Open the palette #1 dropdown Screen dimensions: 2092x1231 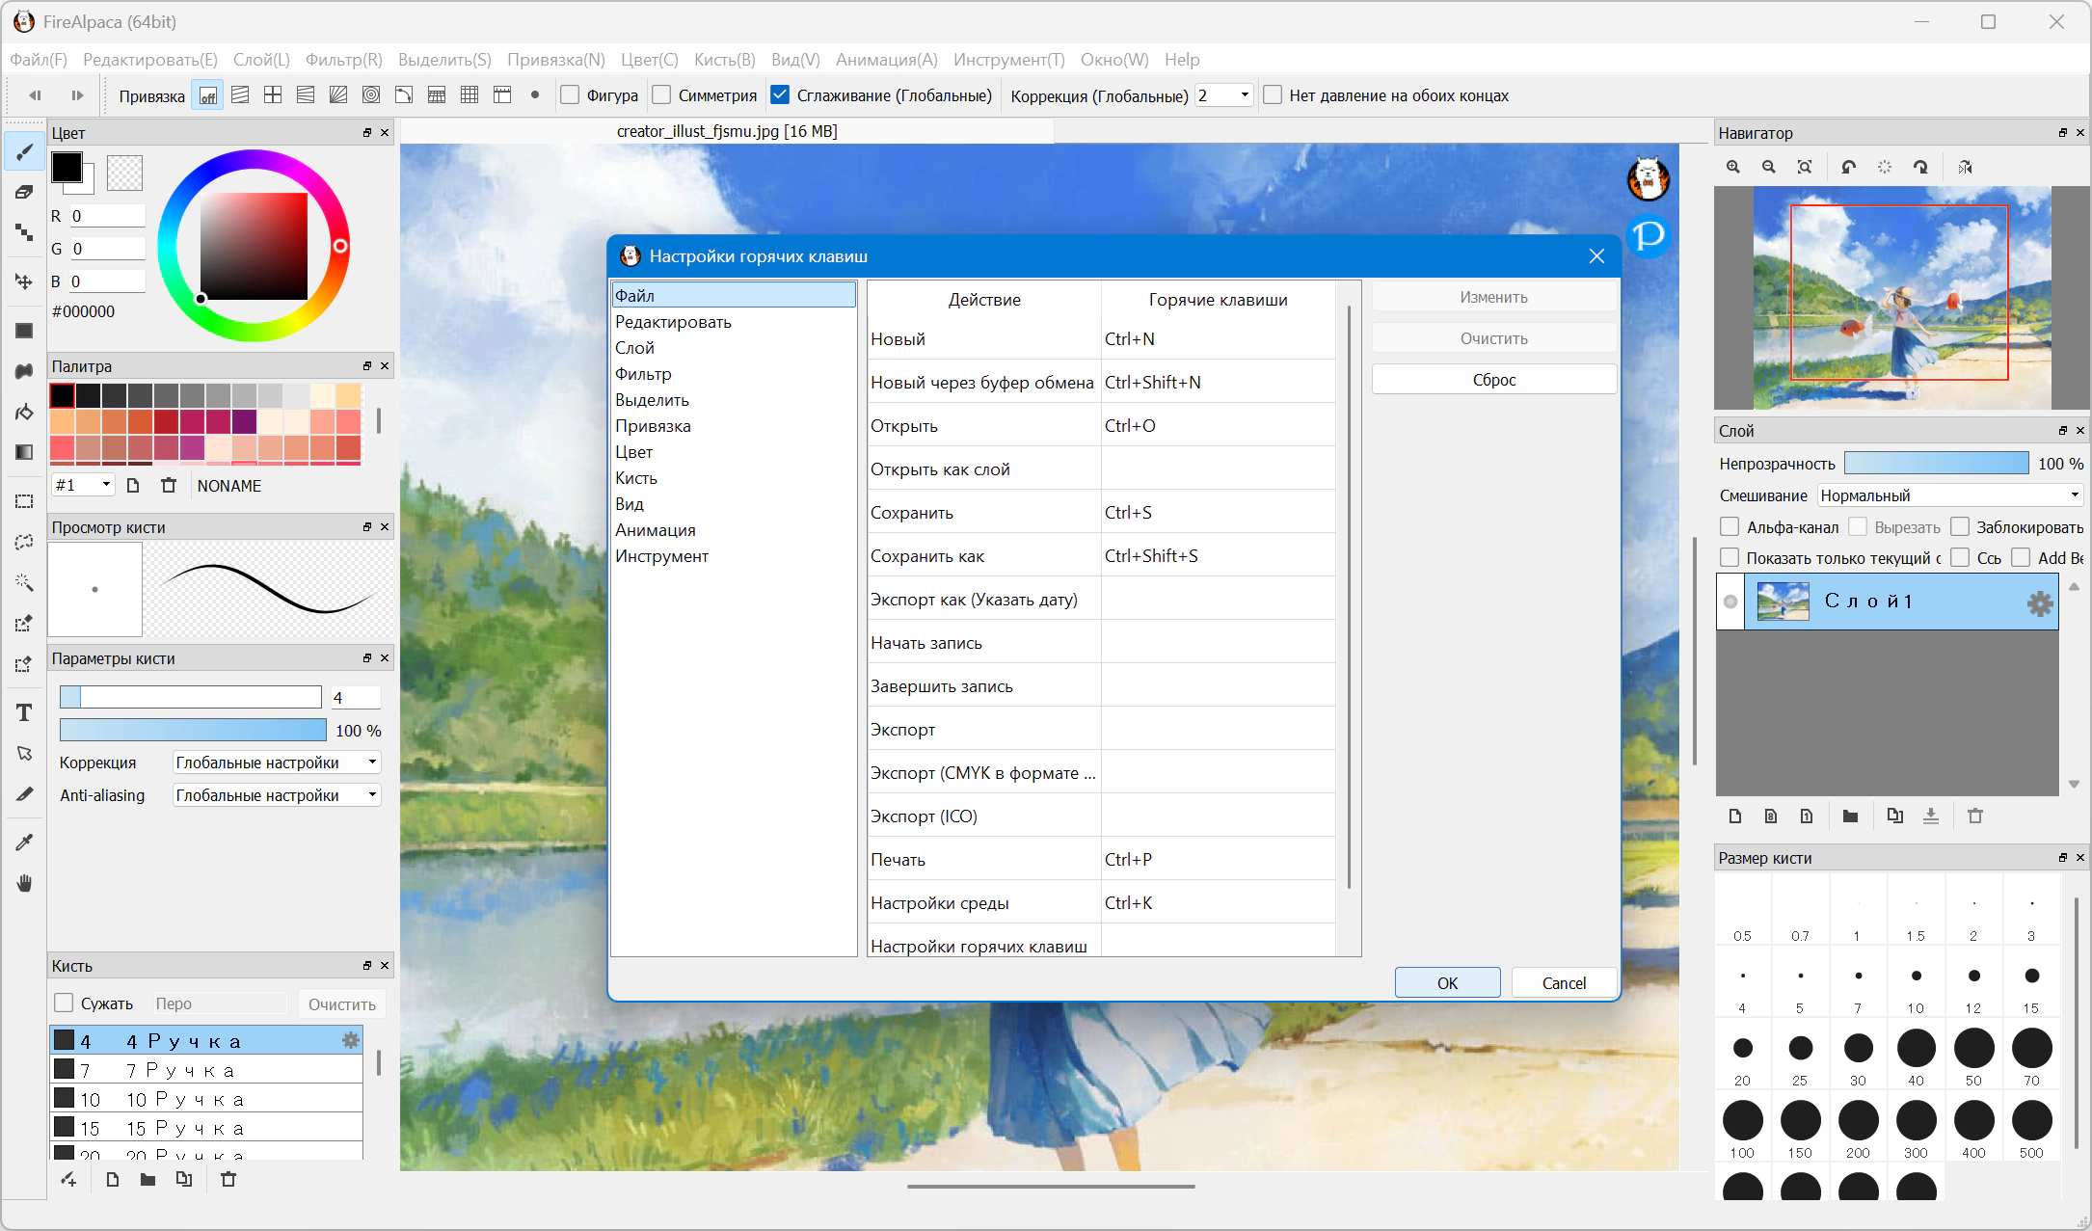pyautogui.click(x=84, y=485)
